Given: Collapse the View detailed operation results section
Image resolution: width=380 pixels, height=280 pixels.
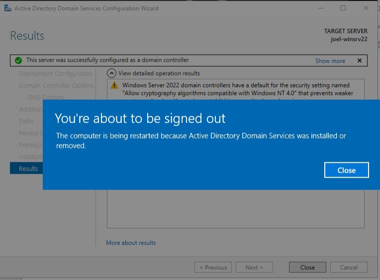Looking at the screenshot, I should 111,73.
